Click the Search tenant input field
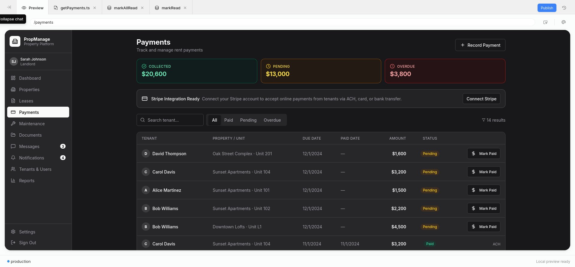The image size is (575, 267). pos(170,120)
